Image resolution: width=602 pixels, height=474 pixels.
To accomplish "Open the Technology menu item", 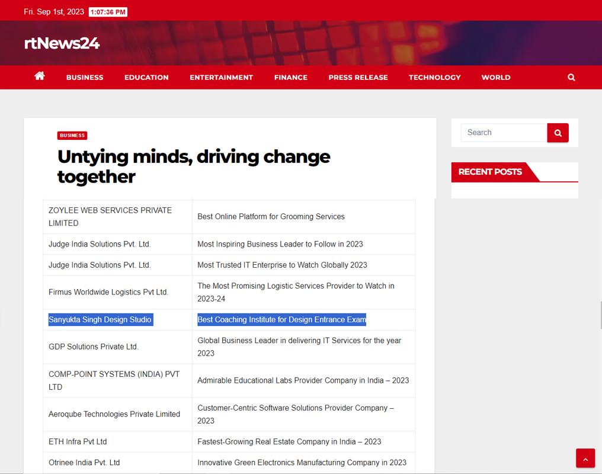I will click(x=434, y=78).
